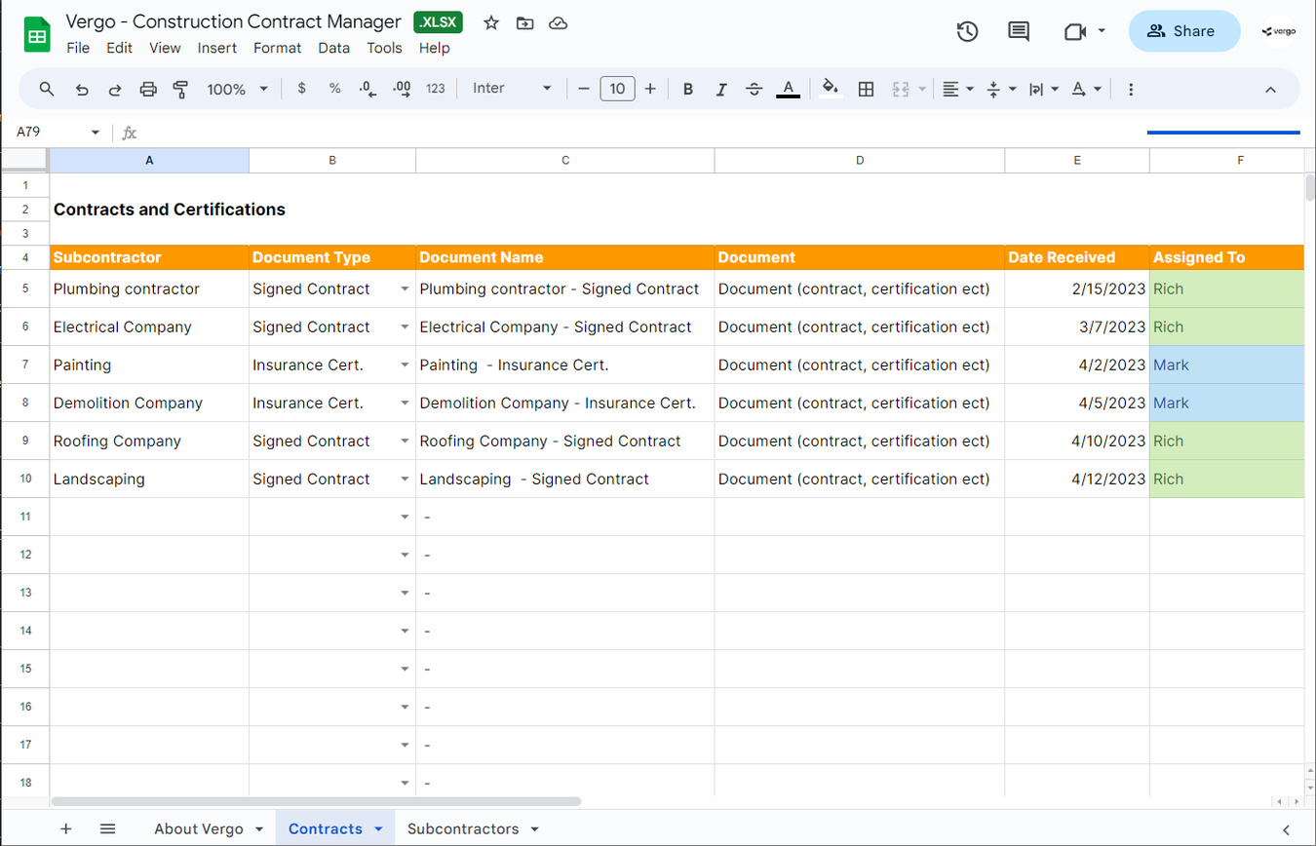The image size is (1316, 846).
Task: Click the borders icon
Action: [865, 89]
